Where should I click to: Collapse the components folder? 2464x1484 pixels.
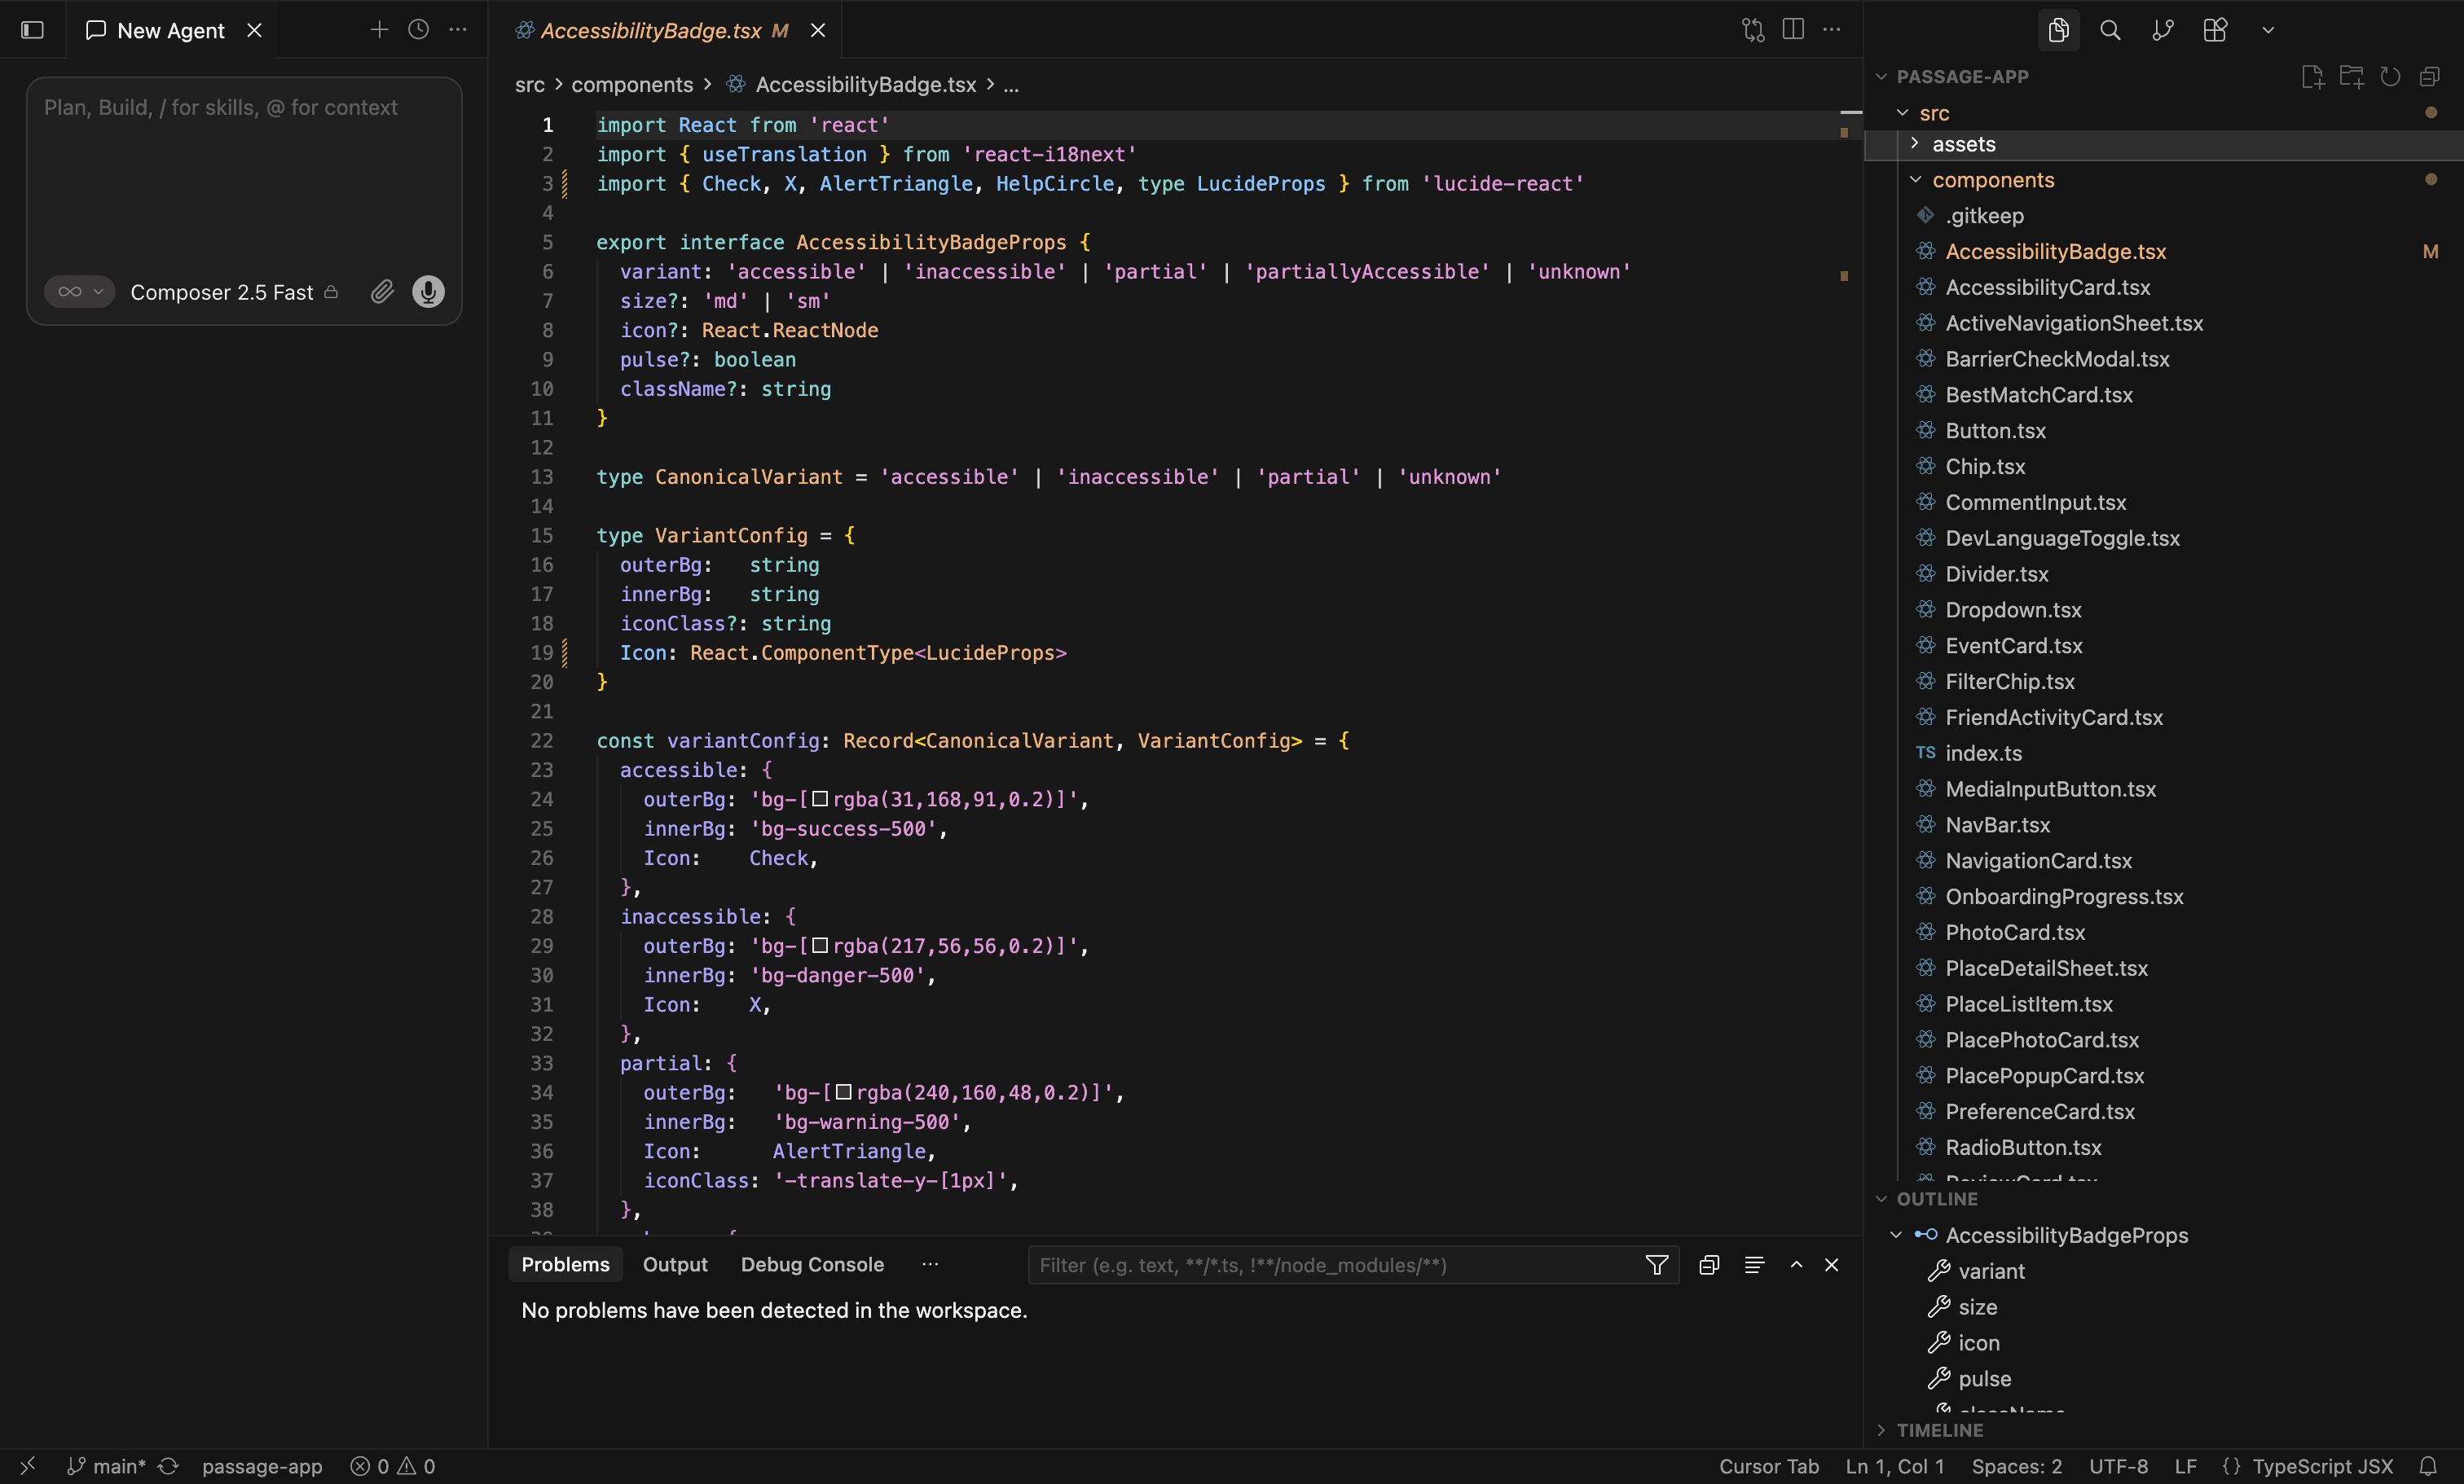pos(1915,180)
